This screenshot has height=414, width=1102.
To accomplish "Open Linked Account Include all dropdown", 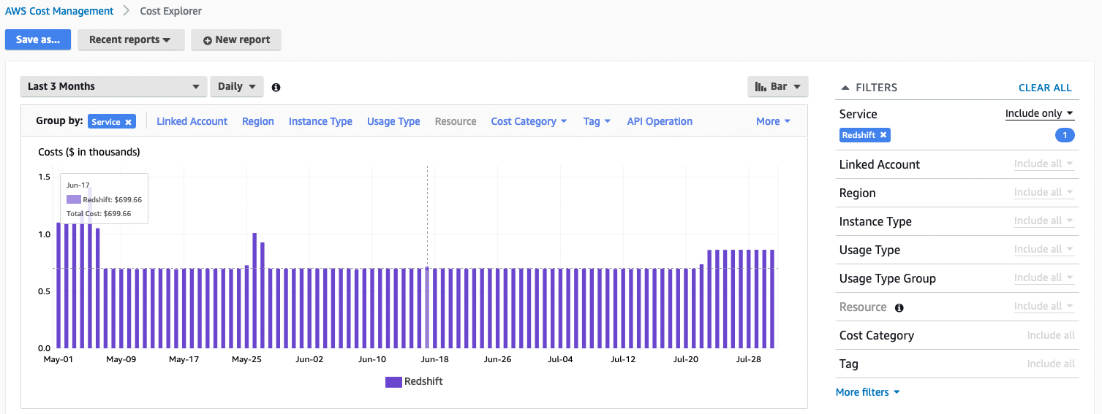I will [x=1044, y=164].
